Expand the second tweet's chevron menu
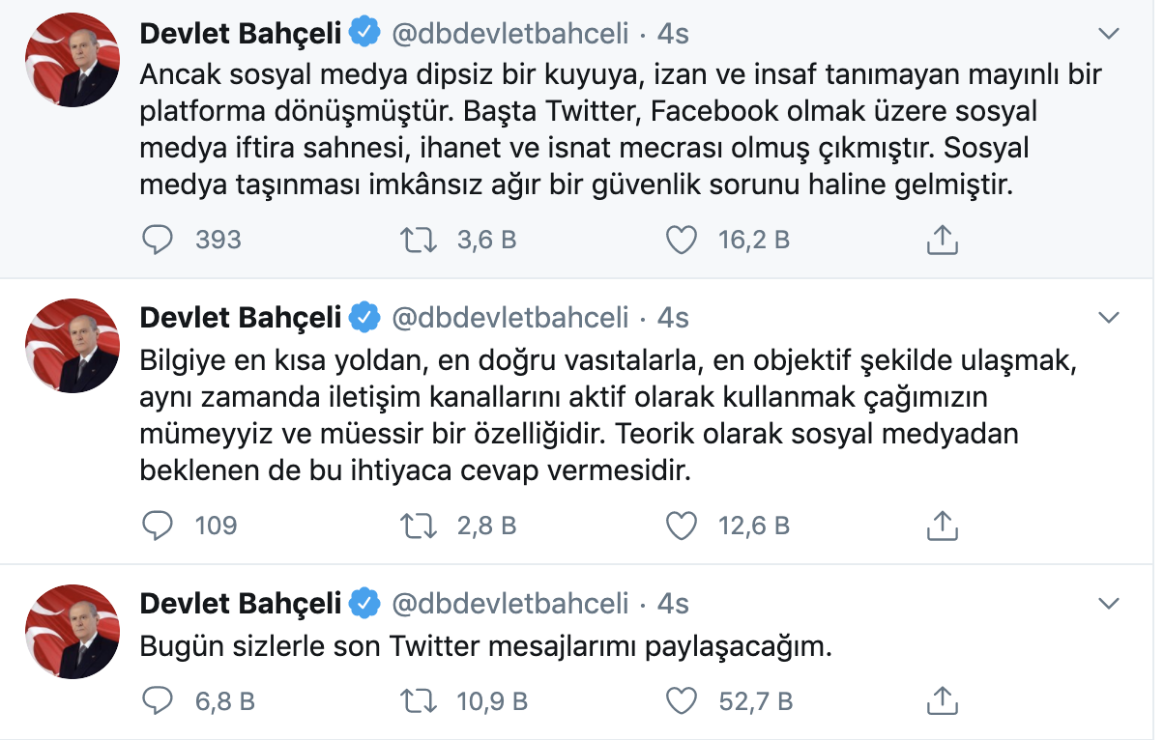 (x=1110, y=317)
